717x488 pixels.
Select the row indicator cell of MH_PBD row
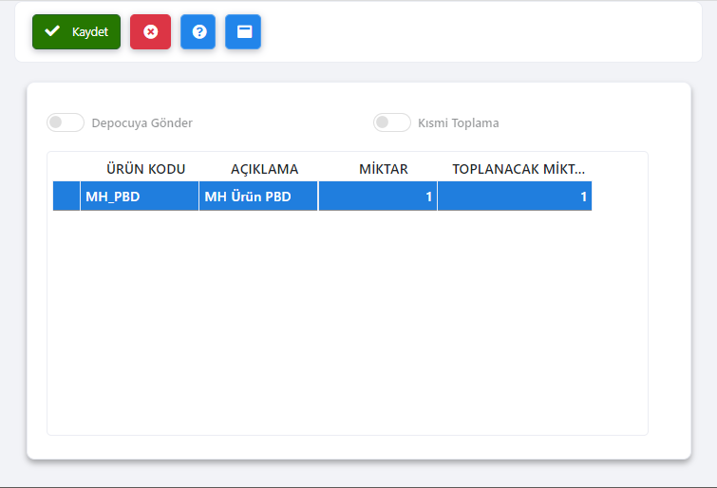coord(66,197)
